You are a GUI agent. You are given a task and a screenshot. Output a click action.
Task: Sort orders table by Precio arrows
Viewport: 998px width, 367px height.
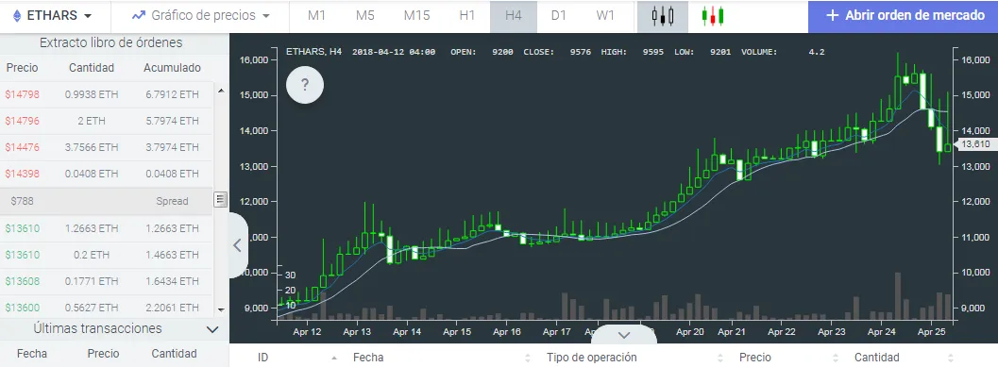pyautogui.click(x=837, y=358)
